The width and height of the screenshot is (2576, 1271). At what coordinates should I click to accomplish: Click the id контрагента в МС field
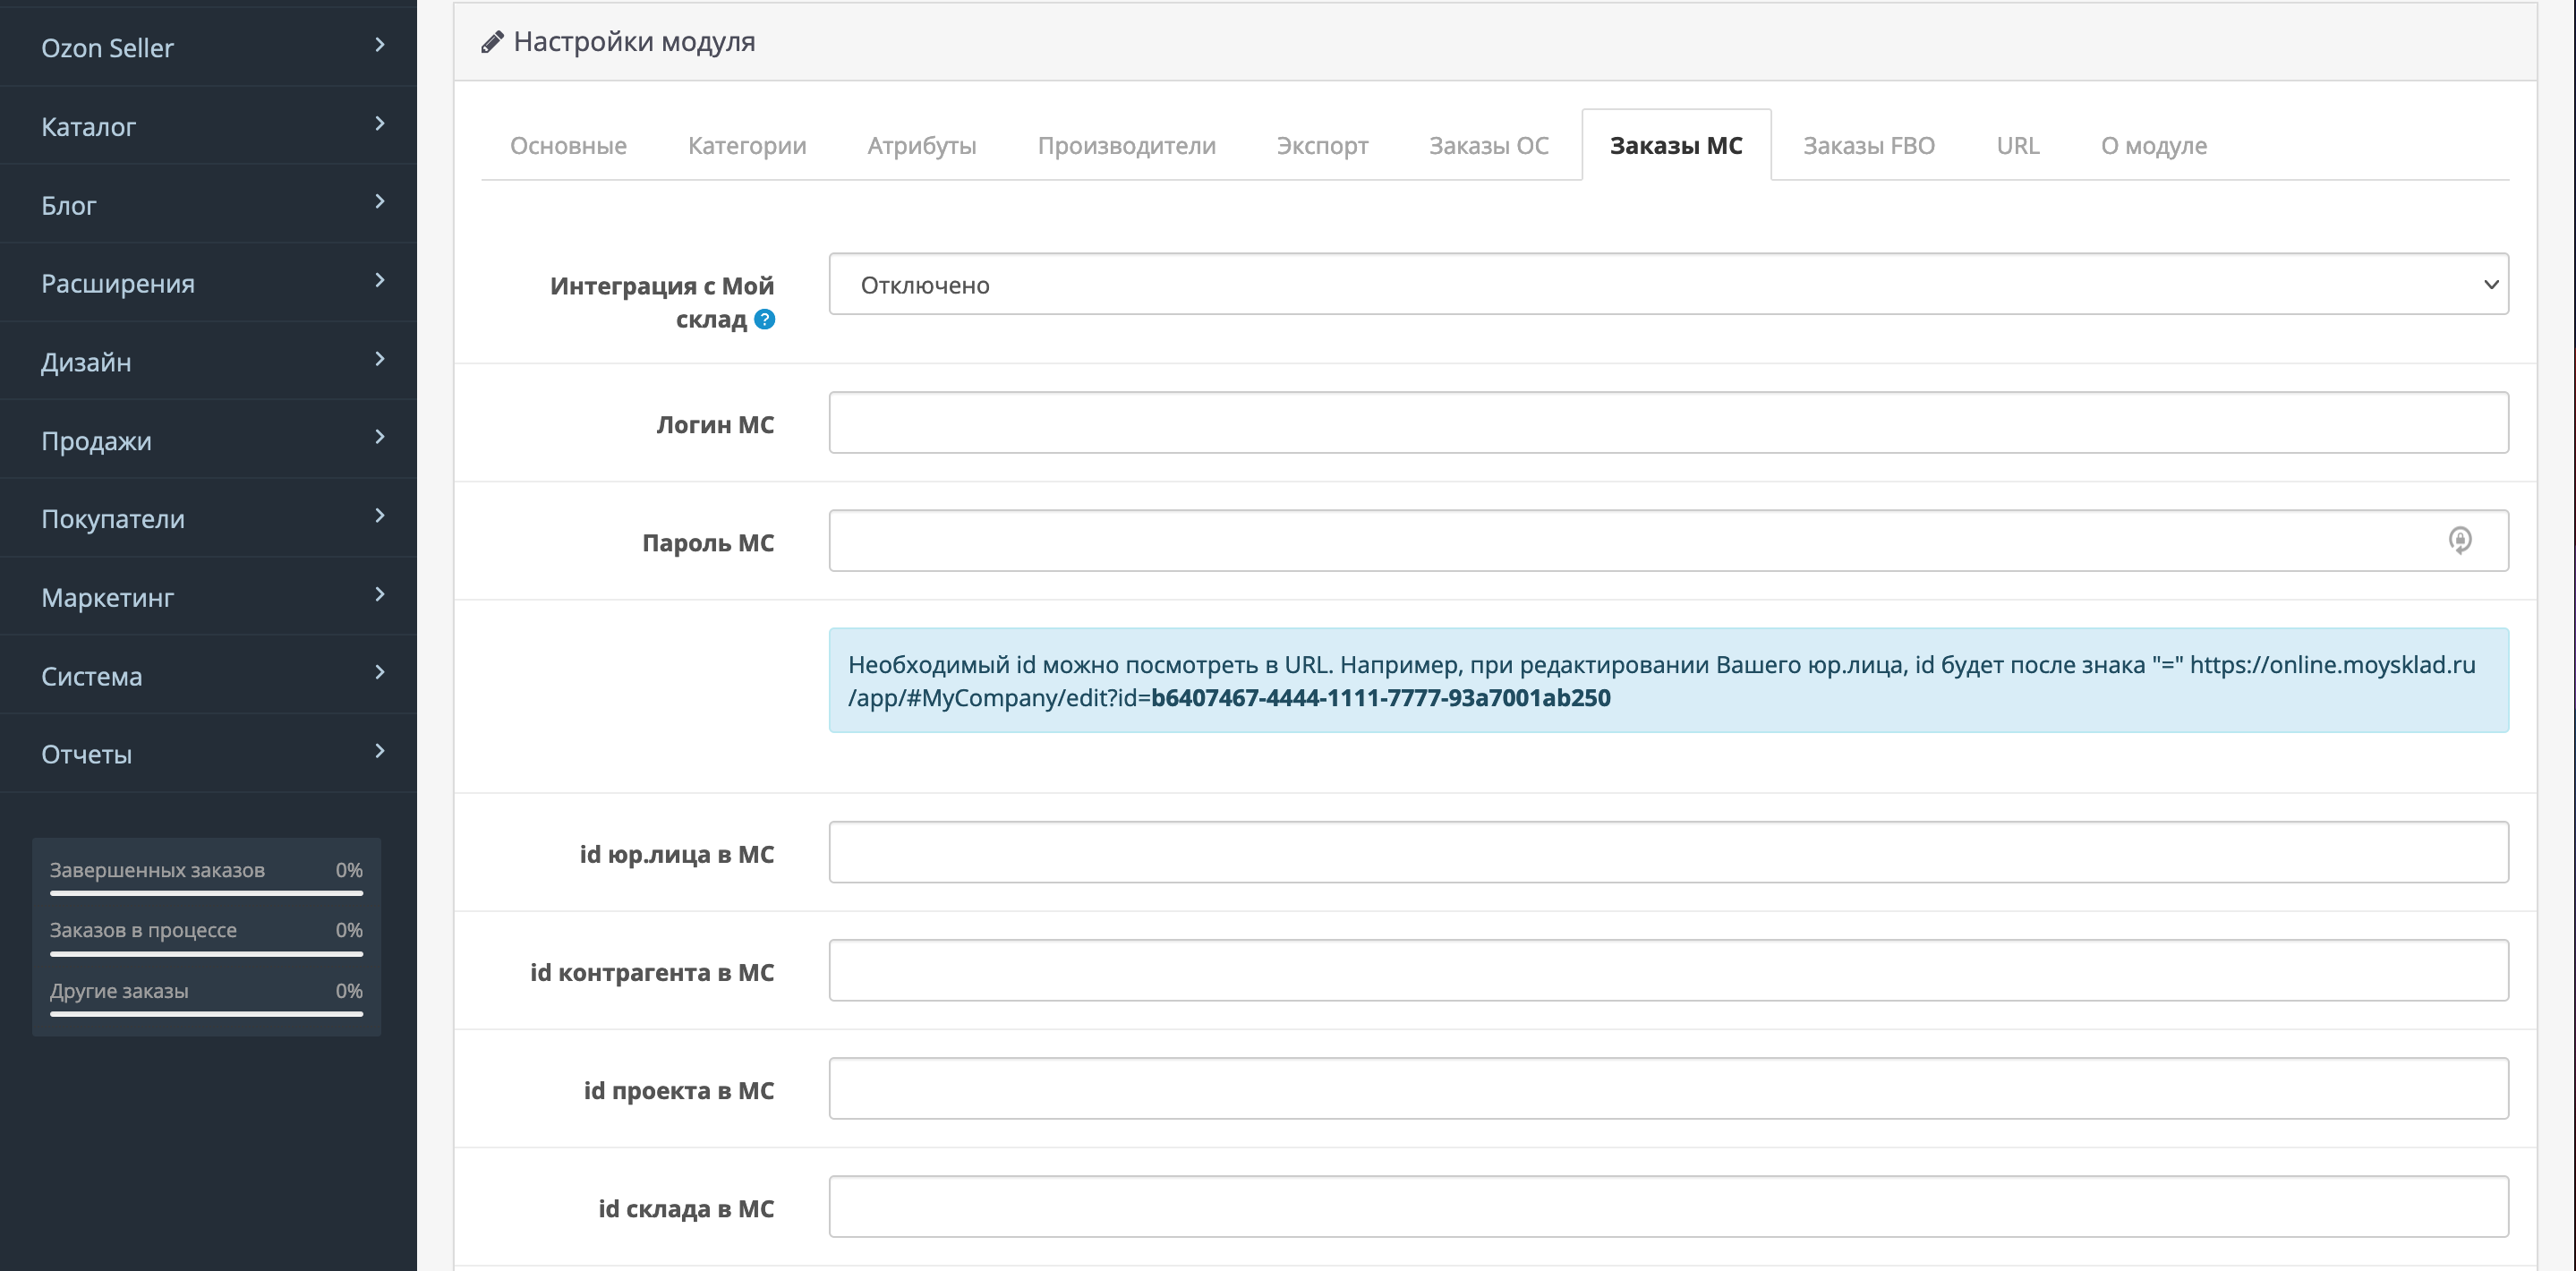(x=1668, y=971)
